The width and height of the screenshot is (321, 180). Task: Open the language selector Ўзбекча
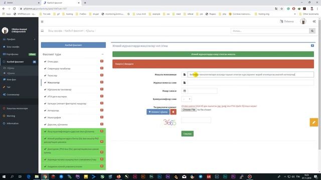[286, 21]
